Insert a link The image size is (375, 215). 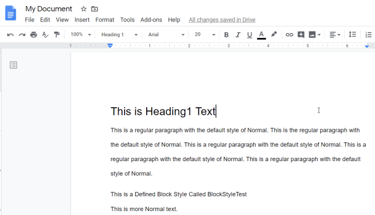click(x=290, y=35)
